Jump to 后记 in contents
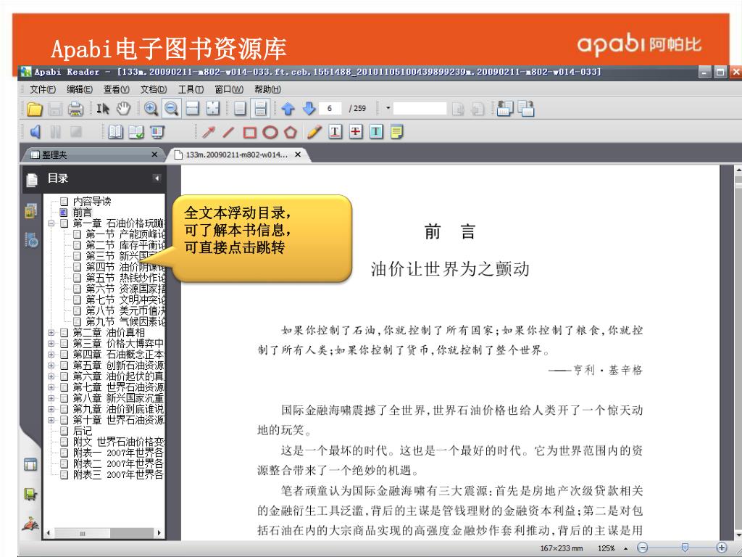 pyautogui.click(x=83, y=431)
